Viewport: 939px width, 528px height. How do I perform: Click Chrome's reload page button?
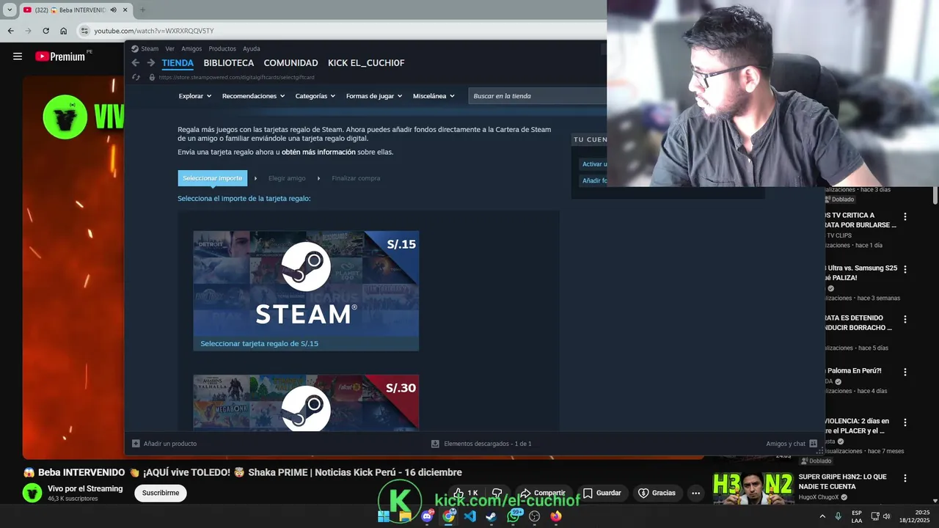coord(45,31)
